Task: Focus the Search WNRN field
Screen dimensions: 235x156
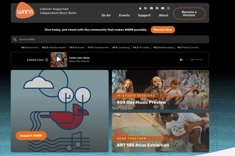Action: tap(110, 39)
